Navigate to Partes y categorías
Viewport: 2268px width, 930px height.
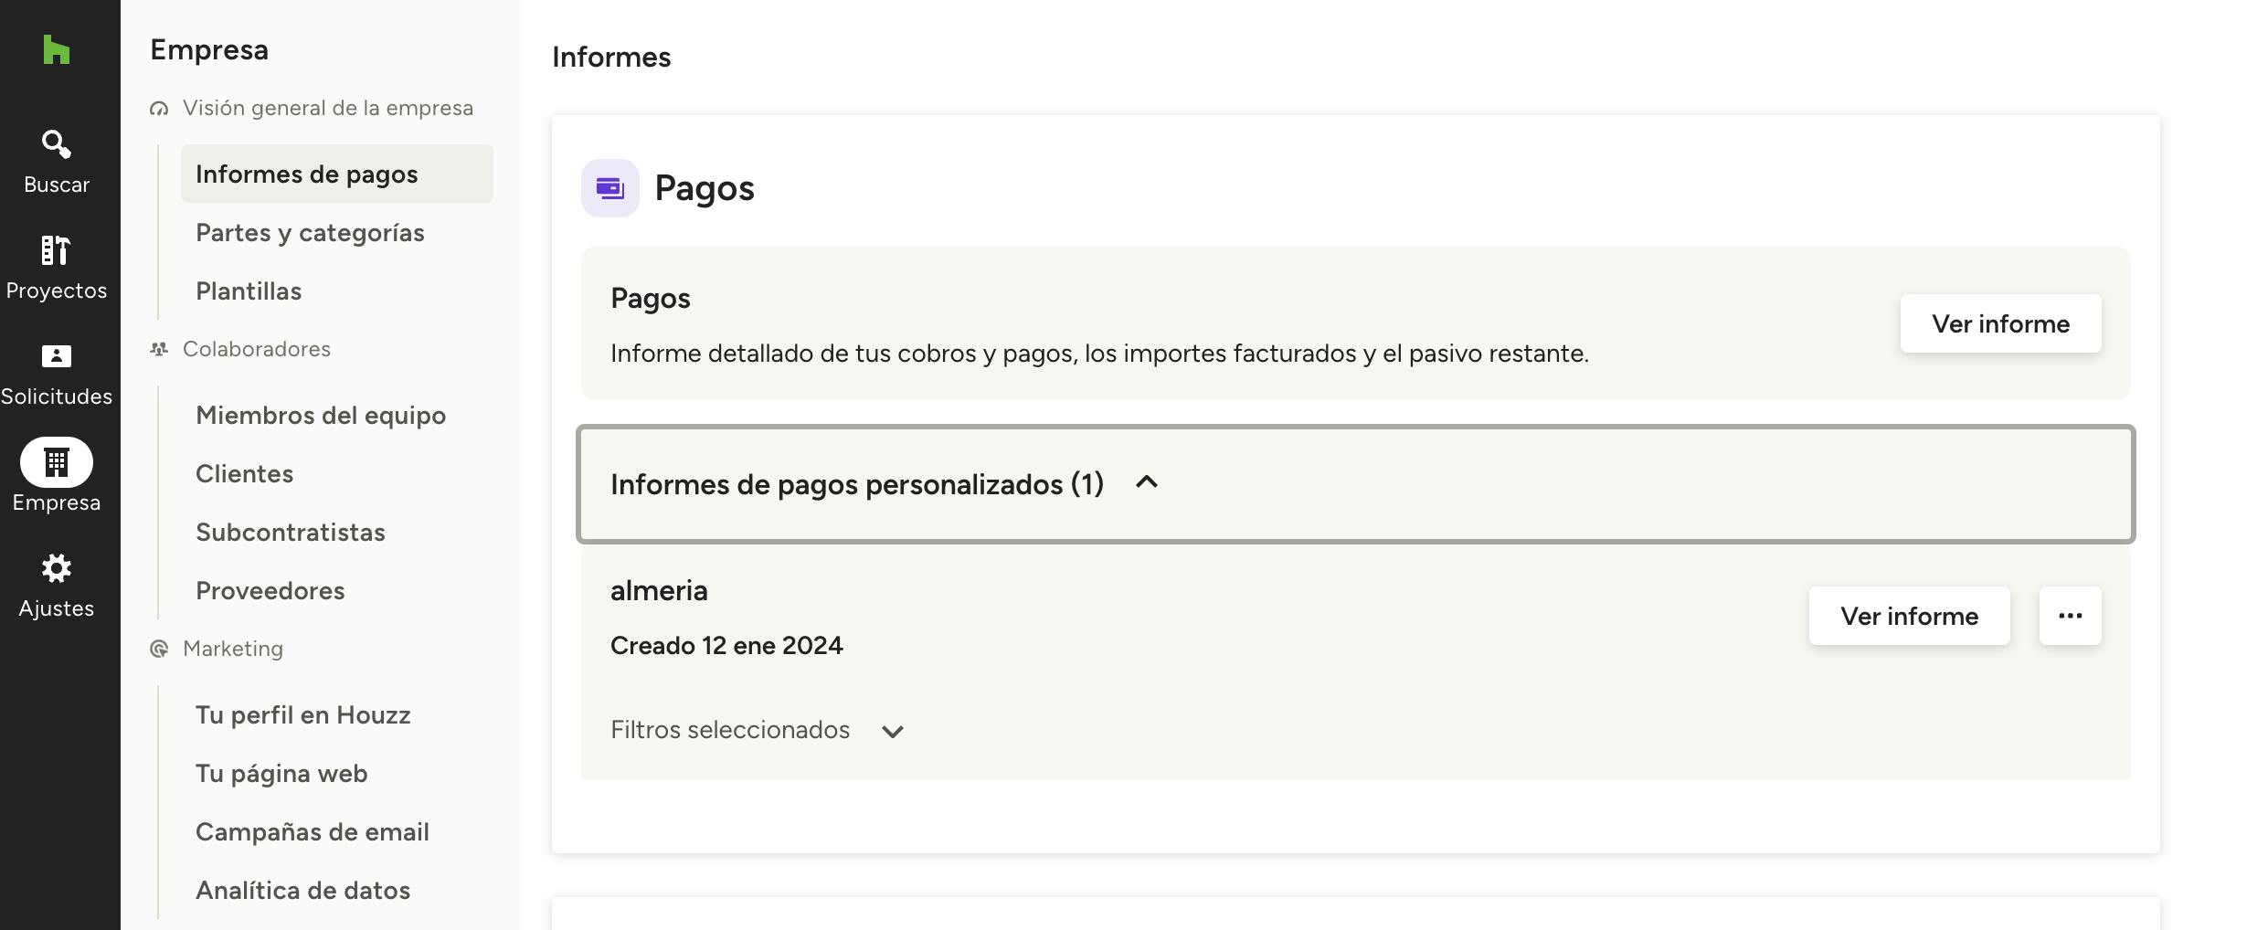310,232
